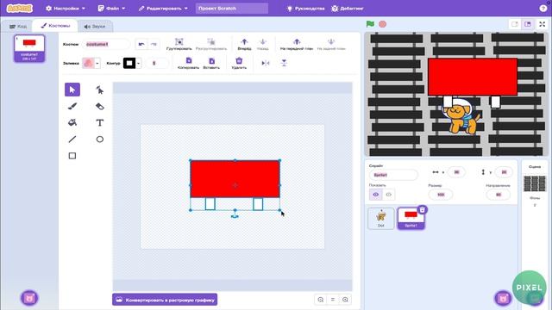The image size is (552, 310).
Task: Click the Paste button
Action: click(x=211, y=63)
